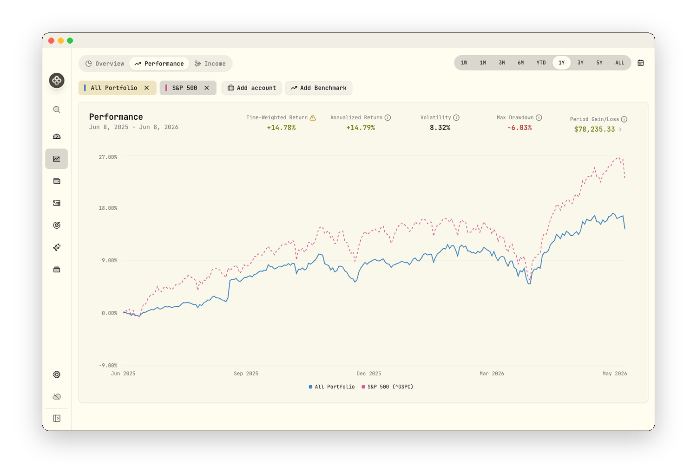Click the date range Jun 8, 2025 - Jun 8, 2026

134,127
